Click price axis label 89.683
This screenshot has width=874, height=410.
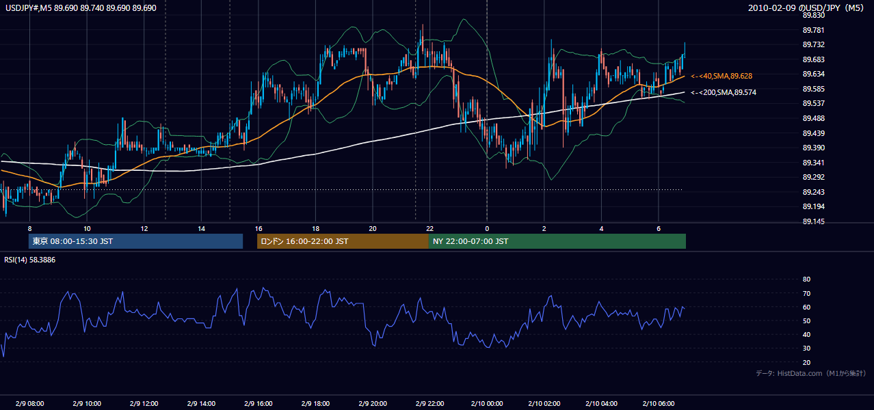(x=814, y=59)
